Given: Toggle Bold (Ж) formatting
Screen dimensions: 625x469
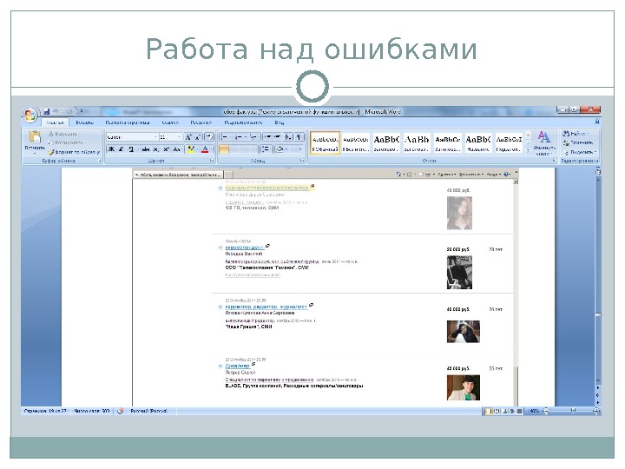Looking at the screenshot, I should tap(111, 149).
